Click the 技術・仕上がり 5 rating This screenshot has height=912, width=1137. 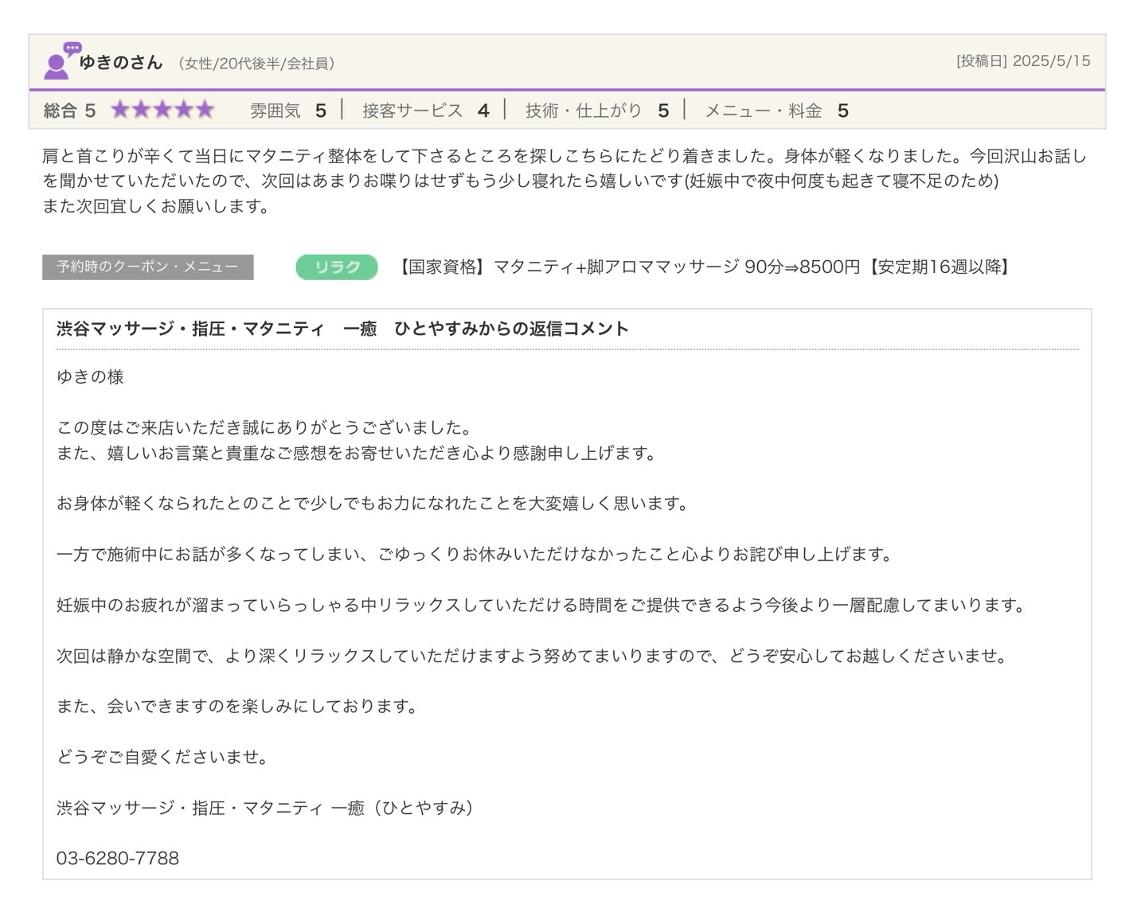[597, 111]
